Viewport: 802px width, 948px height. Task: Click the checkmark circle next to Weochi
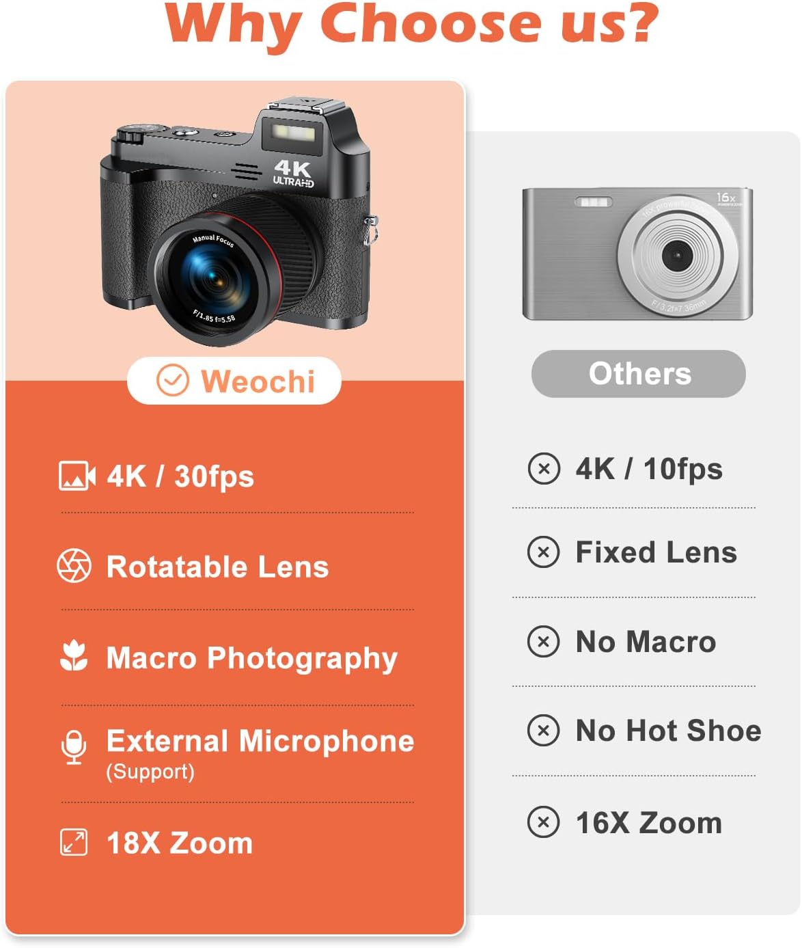172,380
